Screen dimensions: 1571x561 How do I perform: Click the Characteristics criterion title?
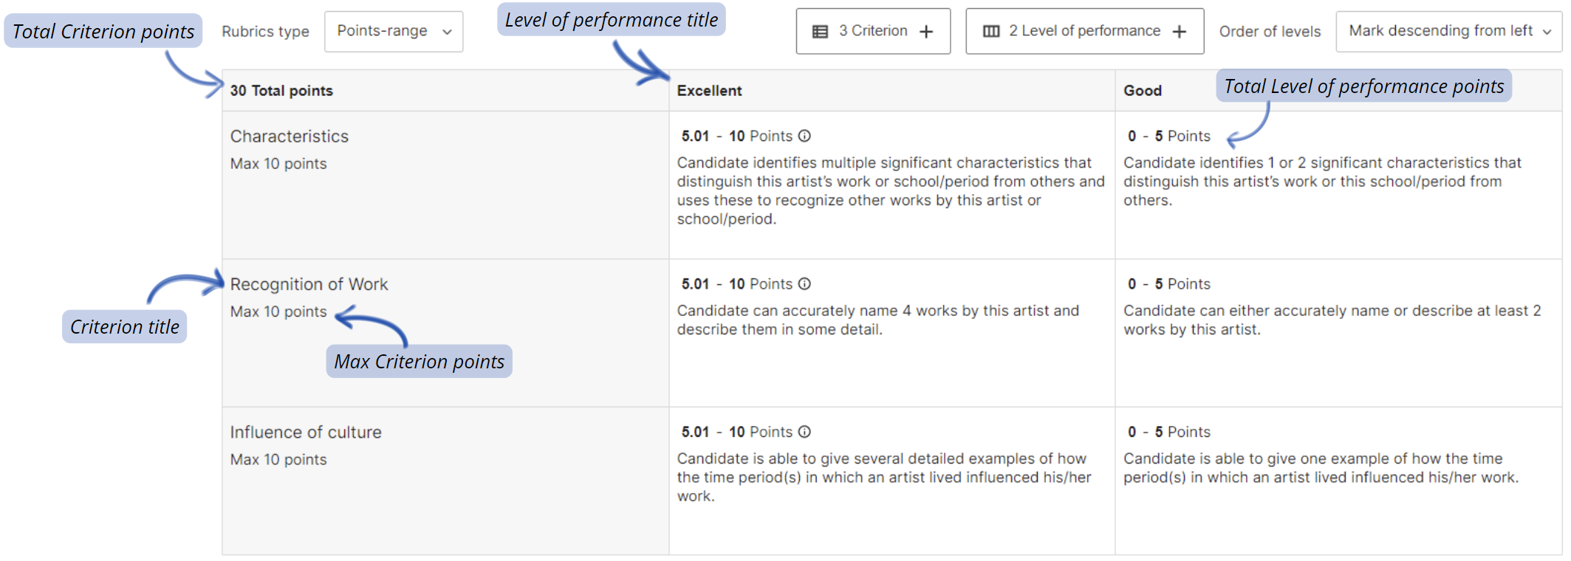[x=289, y=137]
